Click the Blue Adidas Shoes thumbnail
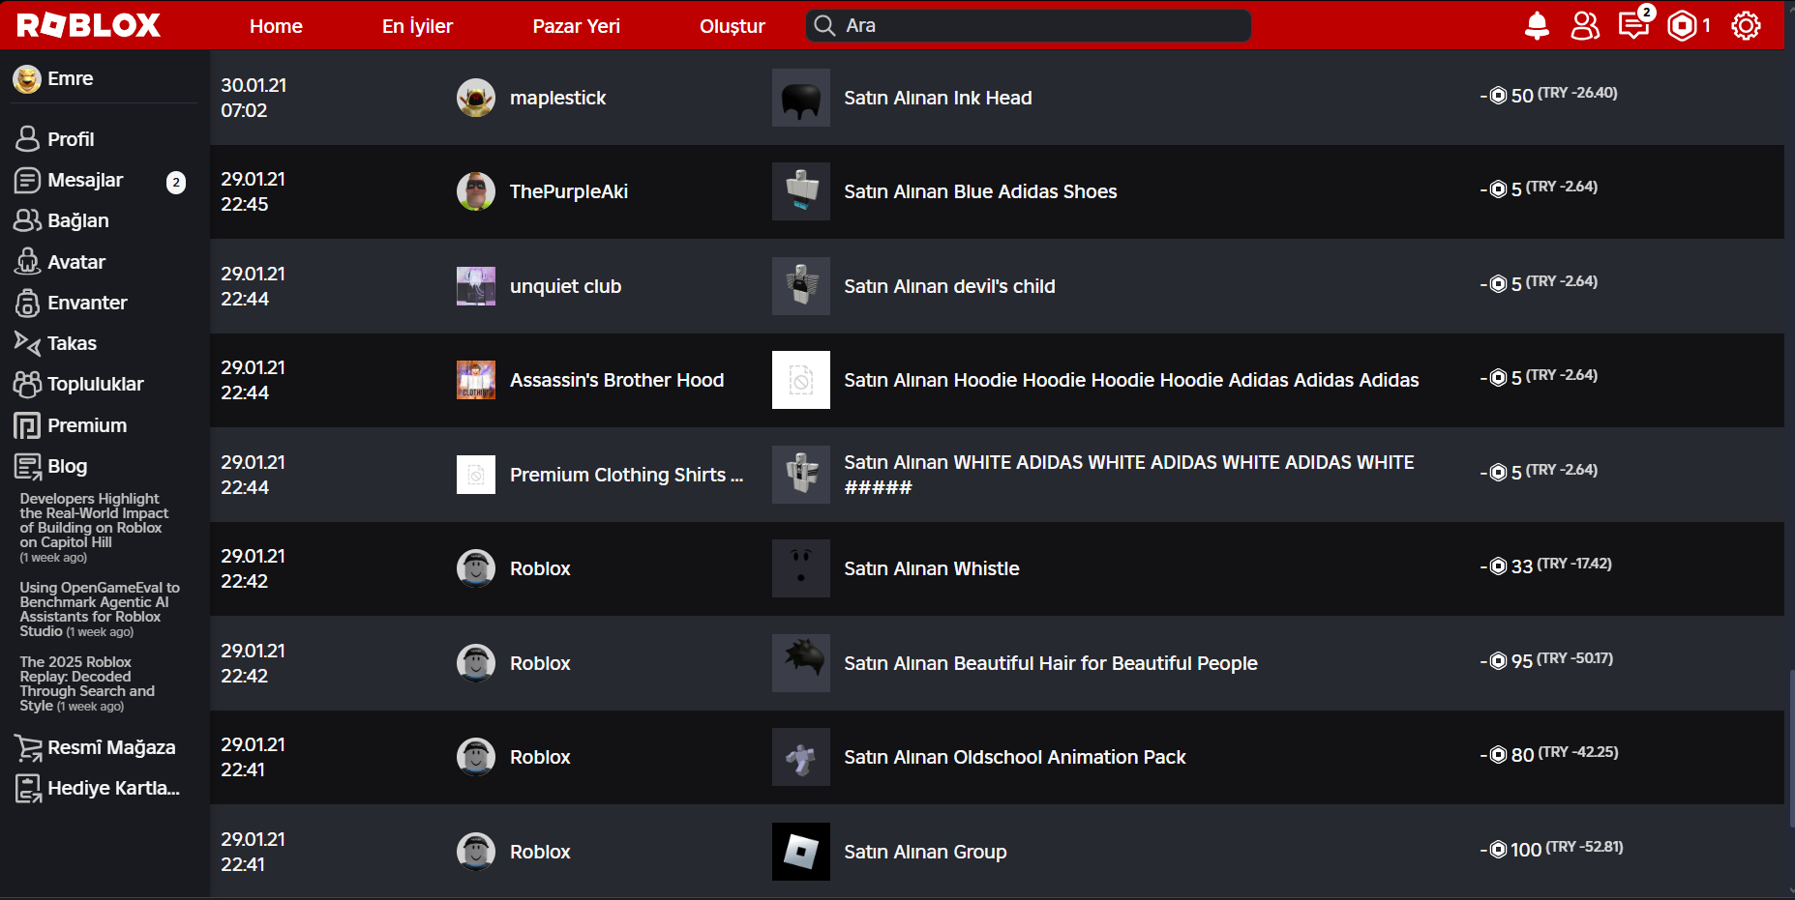Screen dimensions: 1795x900 tap(801, 191)
